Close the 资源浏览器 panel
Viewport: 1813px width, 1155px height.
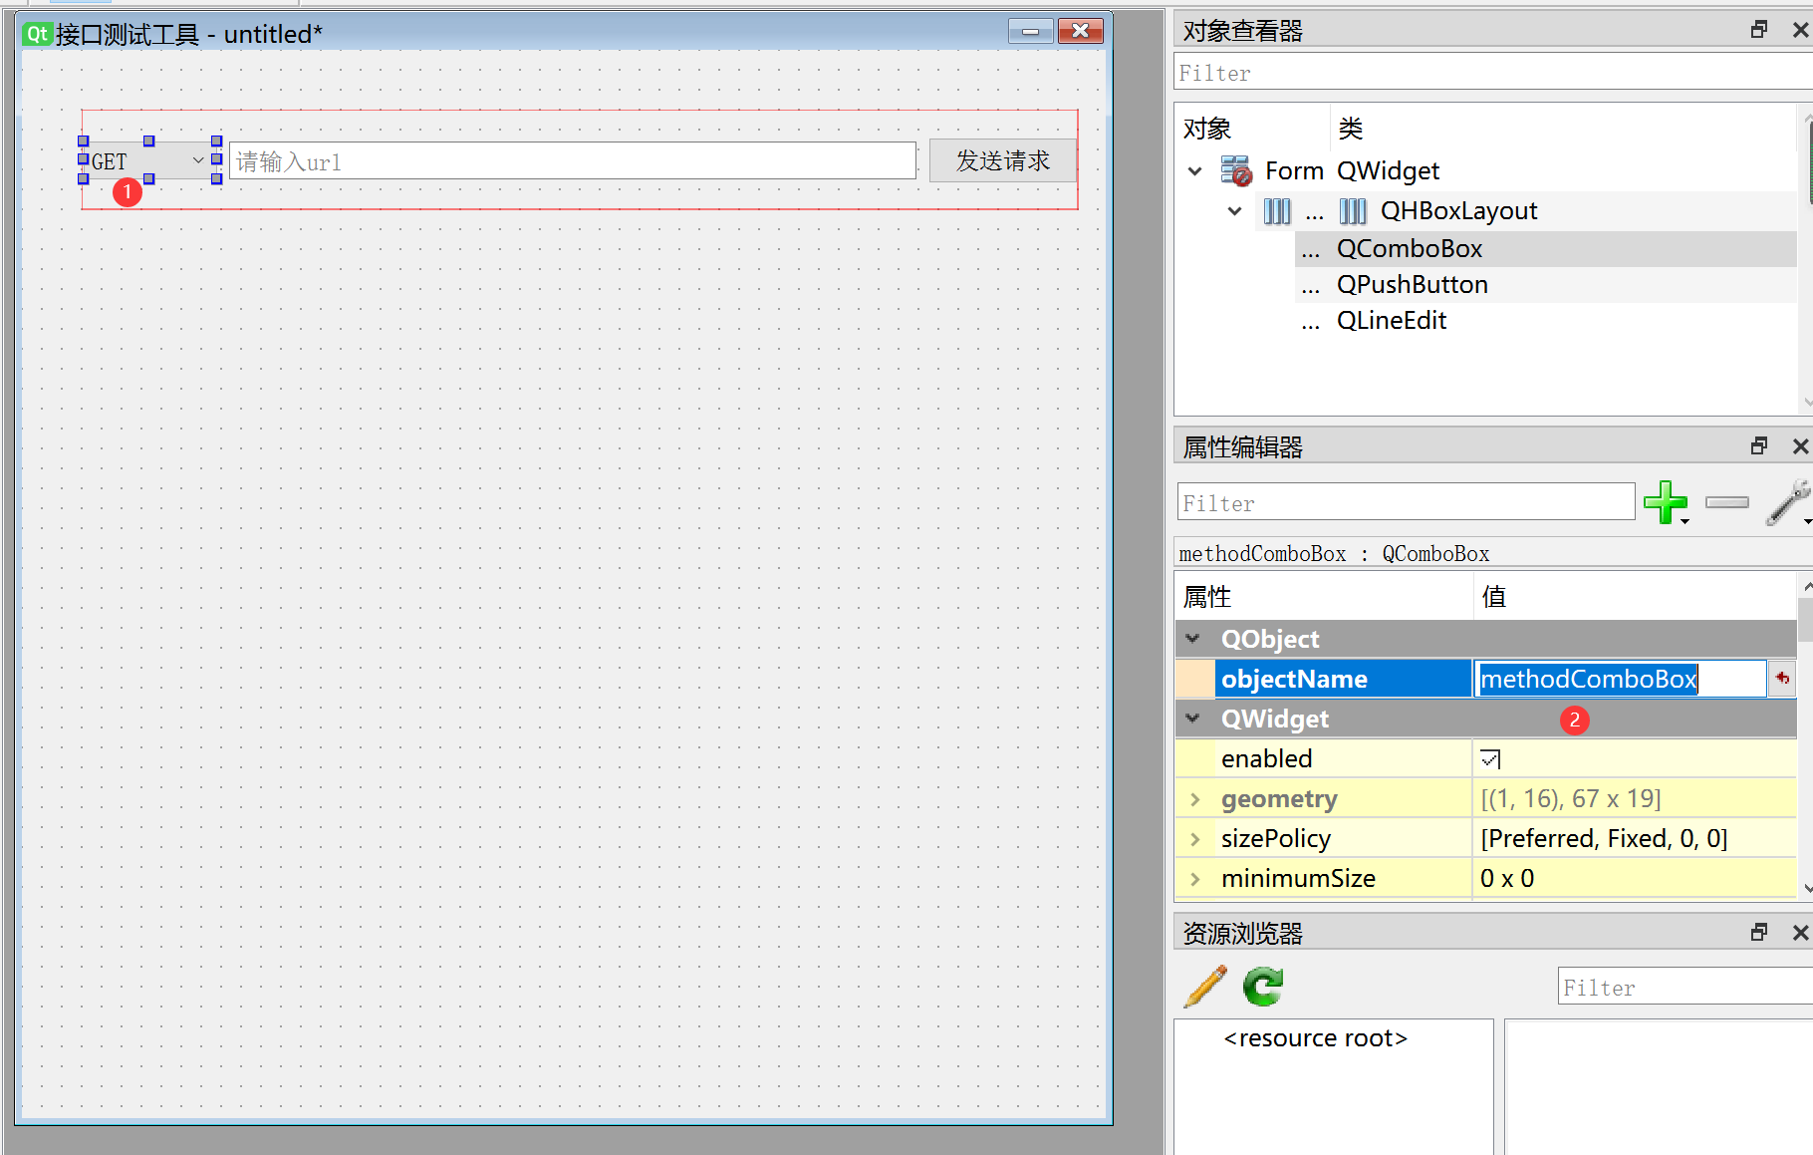[x=1800, y=932]
